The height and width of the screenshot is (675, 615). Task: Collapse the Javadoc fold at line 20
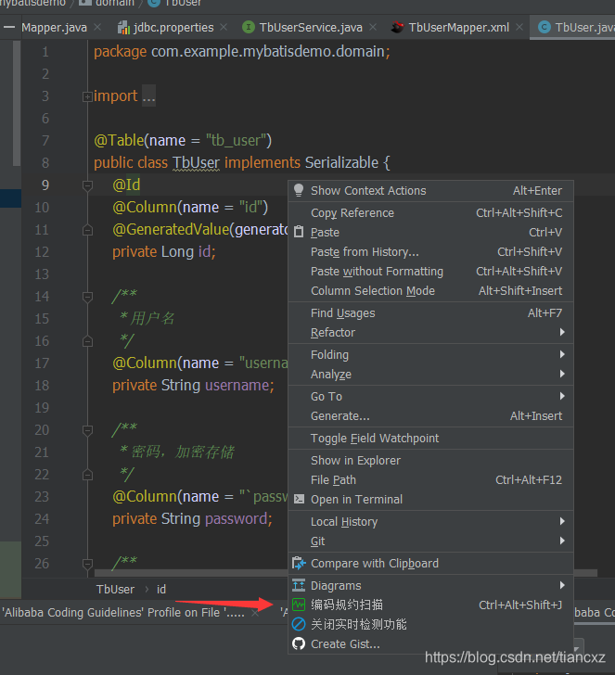[x=87, y=430]
